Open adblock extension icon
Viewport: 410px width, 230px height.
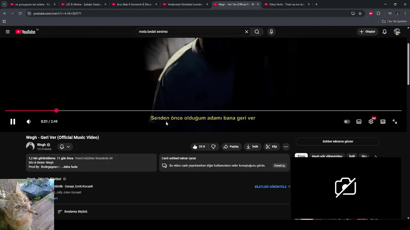(371, 13)
